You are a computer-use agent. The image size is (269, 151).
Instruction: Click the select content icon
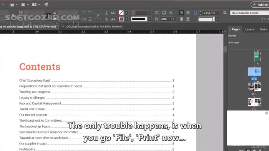point(106,19)
